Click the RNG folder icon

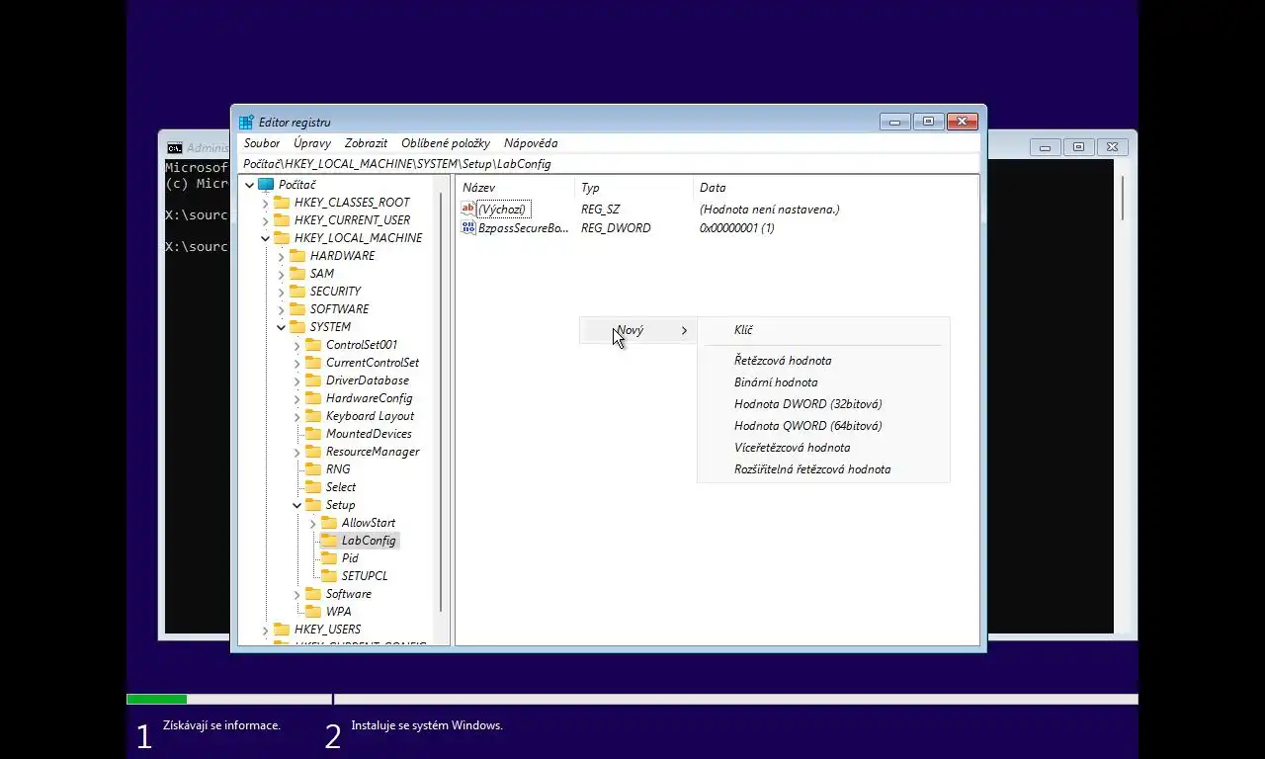tap(313, 469)
